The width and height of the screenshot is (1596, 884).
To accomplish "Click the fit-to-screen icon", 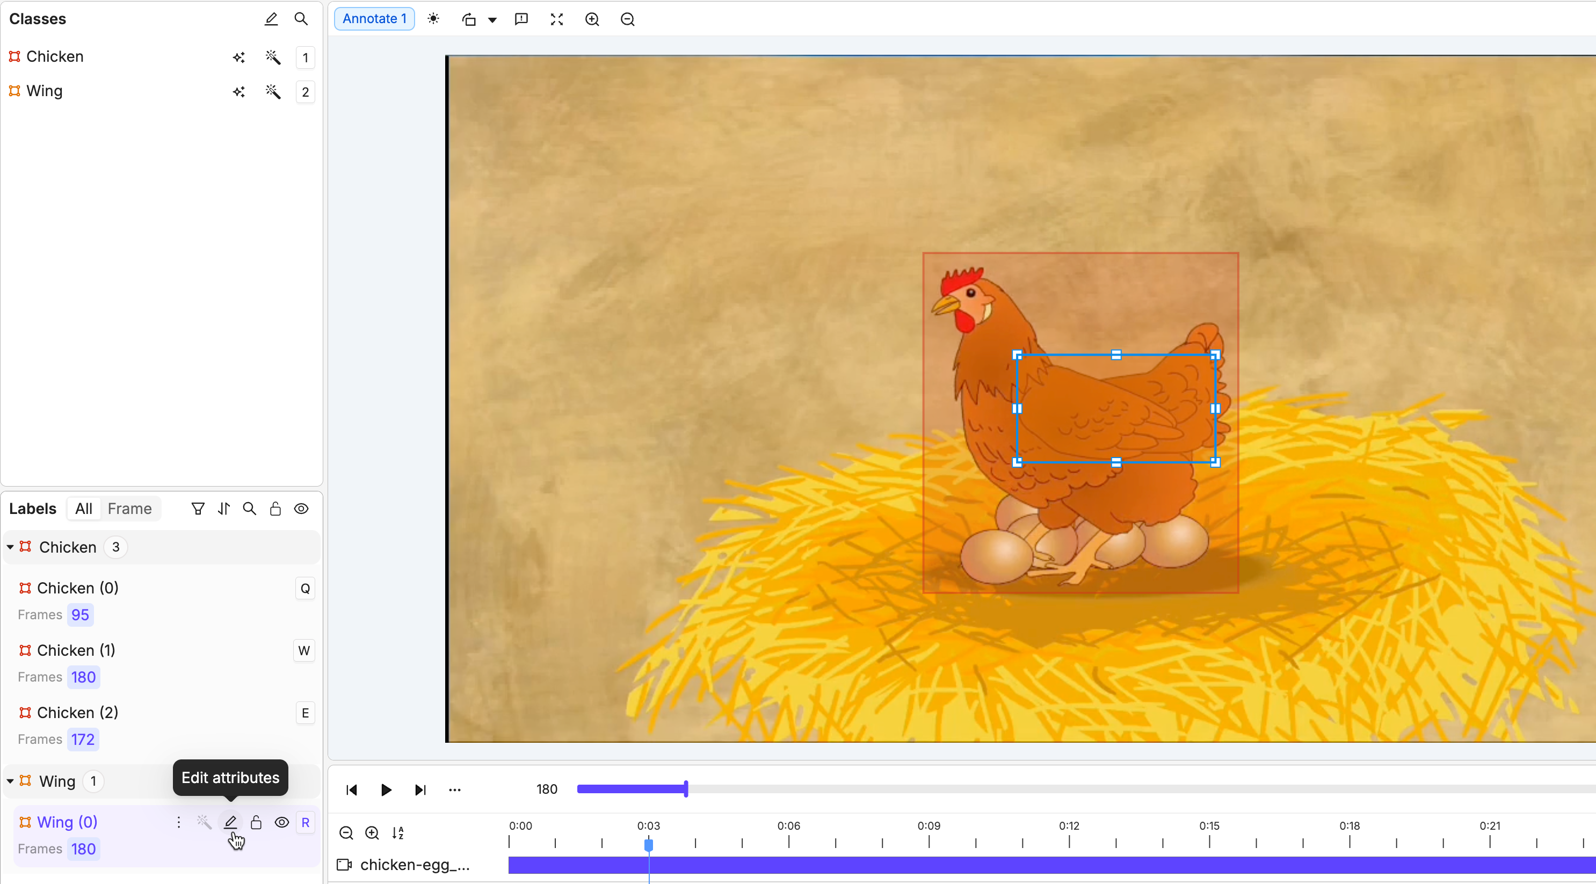I will click(556, 19).
